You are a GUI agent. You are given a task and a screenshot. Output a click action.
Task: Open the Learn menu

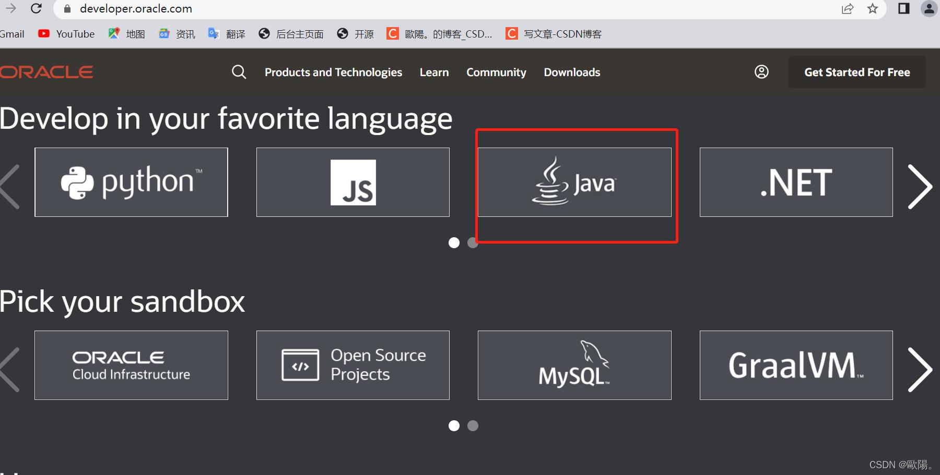coord(434,72)
